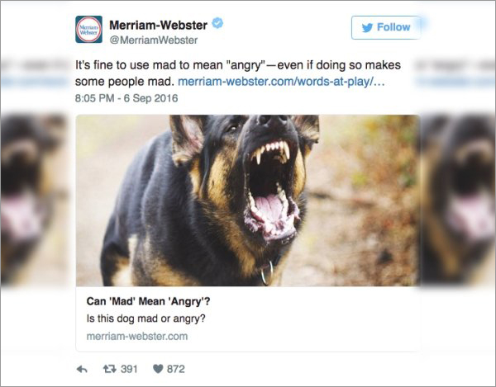This screenshot has width=496, height=387.
Task: Click the blue verified badge checkmark
Action: (217, 23)
